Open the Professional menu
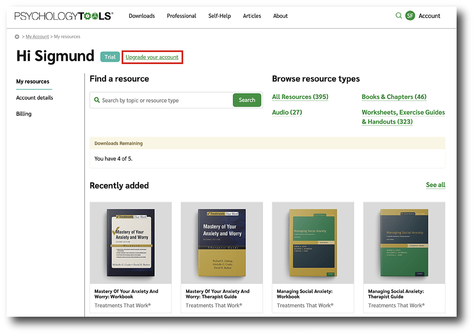The height and width of the screenshot is (335, 475). click(x=181, y=16)
